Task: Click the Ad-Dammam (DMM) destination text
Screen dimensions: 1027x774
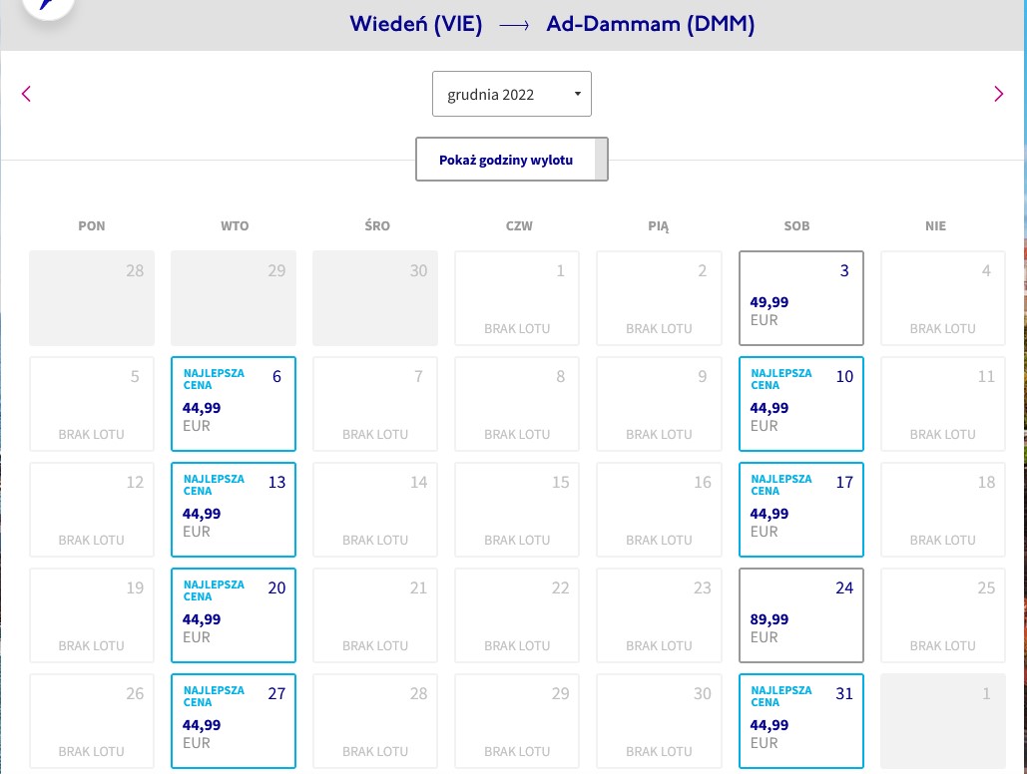Action: point(651,24)
